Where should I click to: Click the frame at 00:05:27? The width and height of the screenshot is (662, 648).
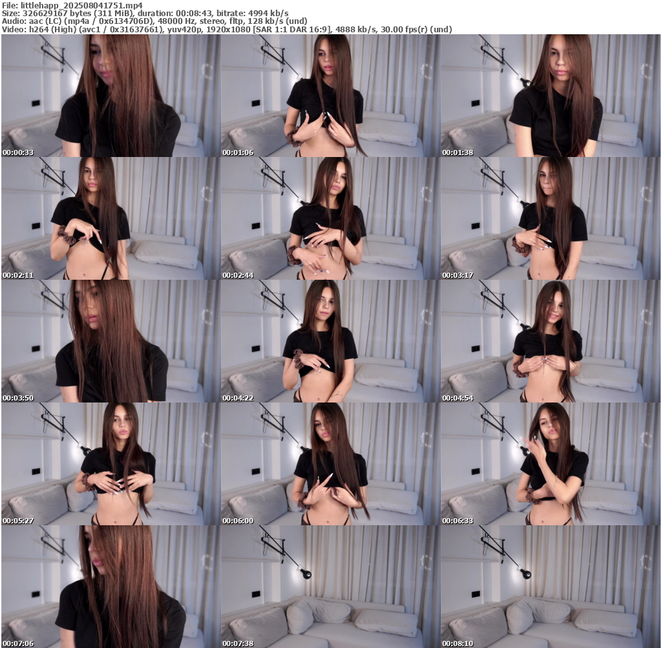111,464
